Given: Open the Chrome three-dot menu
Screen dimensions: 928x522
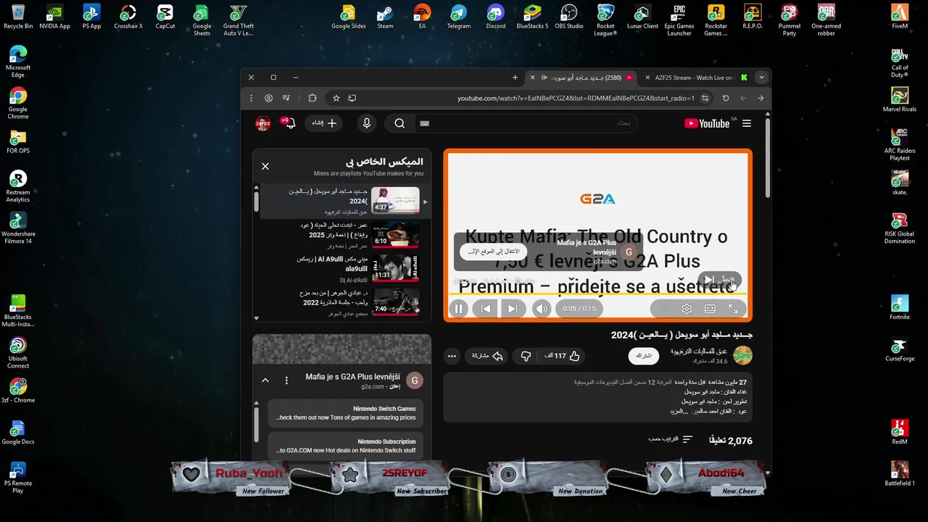Looking at the screenshot, I should [x=252, y=98].
